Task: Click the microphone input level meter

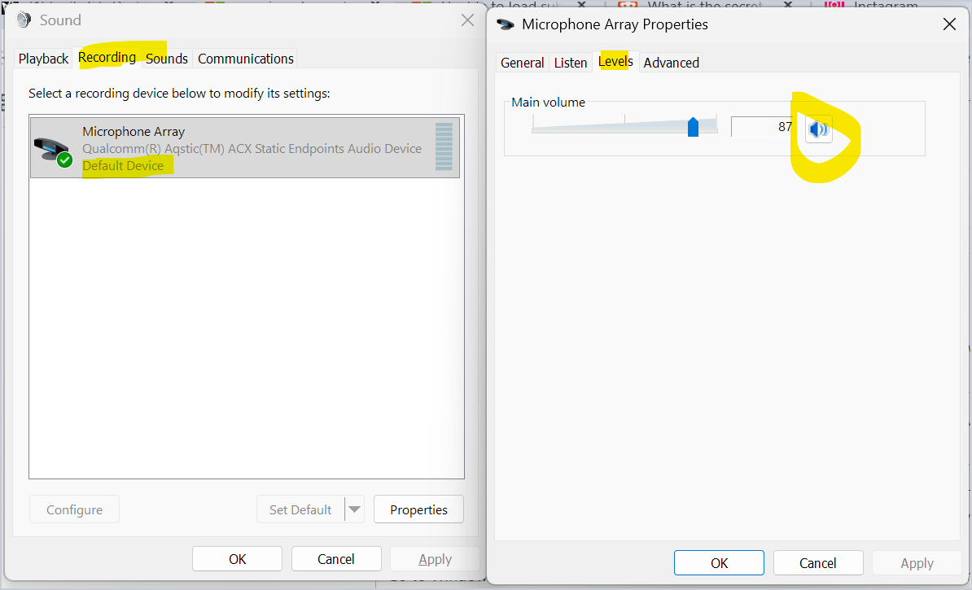Action: 444,146
